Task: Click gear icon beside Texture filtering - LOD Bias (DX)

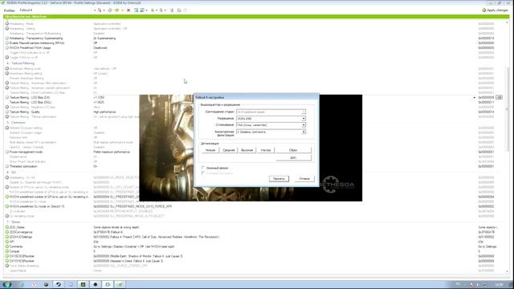Action: [7, 98]
